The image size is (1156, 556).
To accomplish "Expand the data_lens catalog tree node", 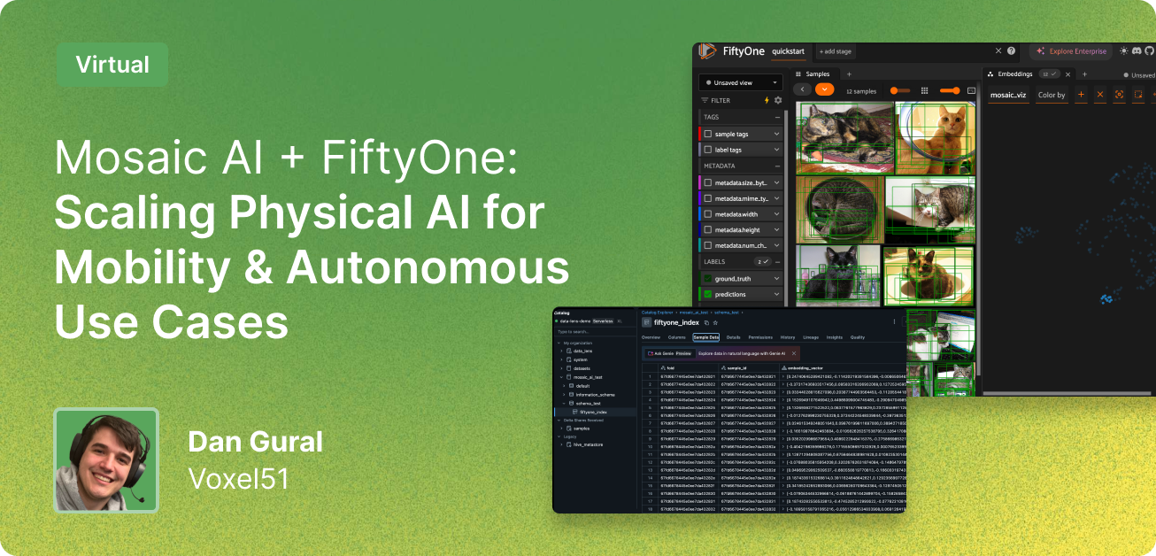I will [561, 351].
